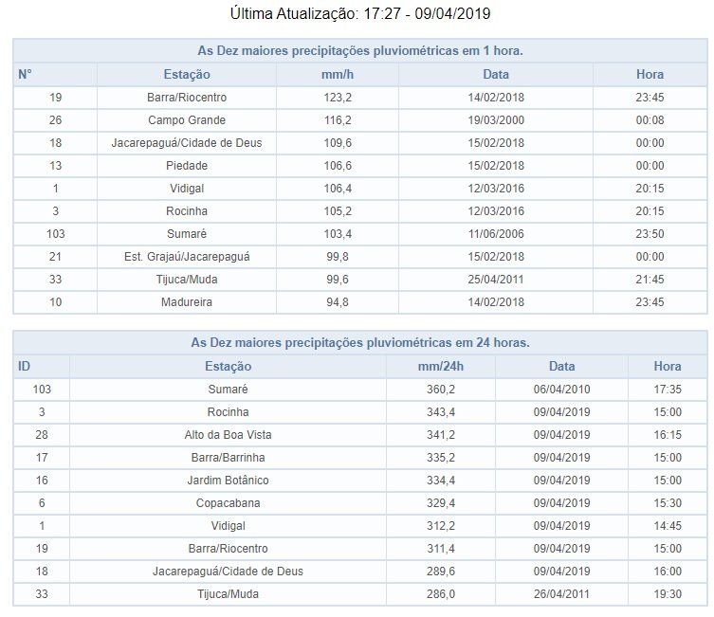
Task: Select station ID '6' in Copacabana row
Action: tap(42, 503)
